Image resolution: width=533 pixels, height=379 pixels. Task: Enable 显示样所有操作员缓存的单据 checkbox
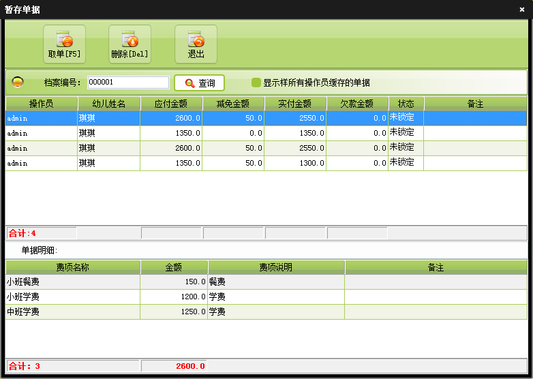[256, 82]
